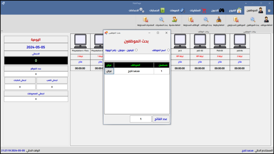Click the عدد النتائج button
This screenshot has height=154, width=274.
[x=161, y=119]
